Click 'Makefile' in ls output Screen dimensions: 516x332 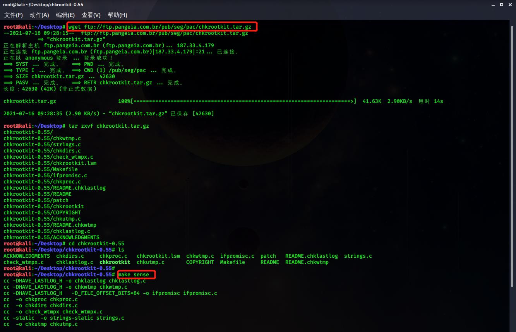click(233, 262)
